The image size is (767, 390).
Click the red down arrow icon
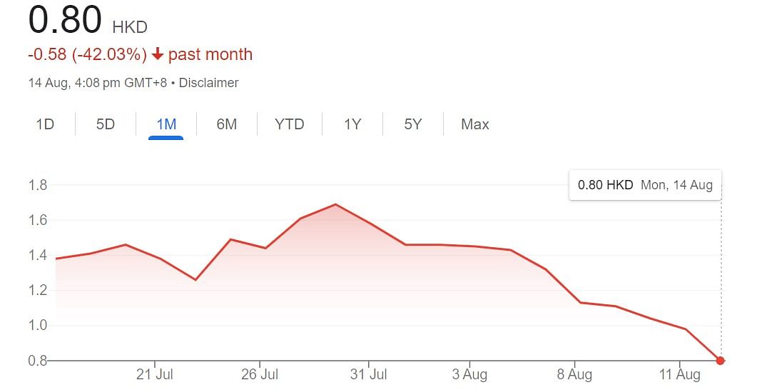point(157,54)
